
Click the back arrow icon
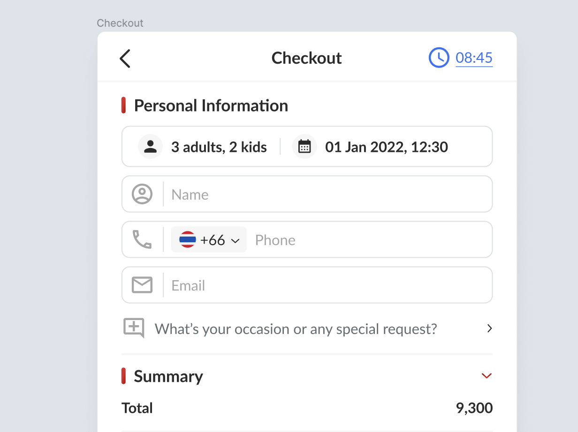(x=125, y=59)
